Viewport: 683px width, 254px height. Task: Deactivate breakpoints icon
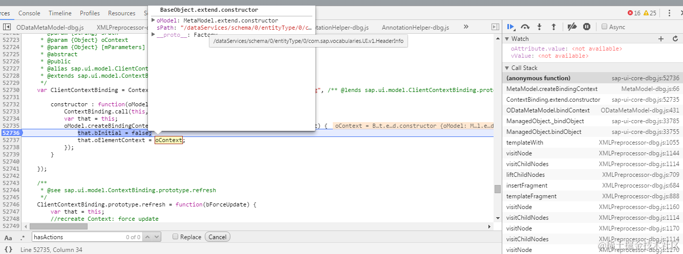572,27
